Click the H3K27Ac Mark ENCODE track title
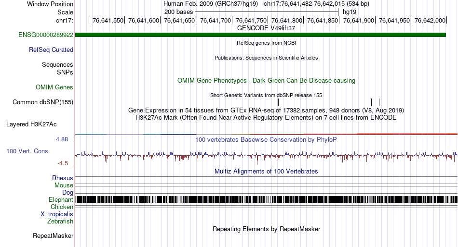 click(266, 118)
